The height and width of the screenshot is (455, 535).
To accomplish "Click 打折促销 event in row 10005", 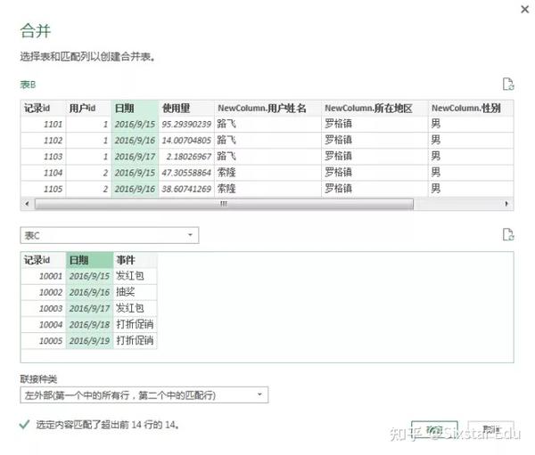I will pos(136,340).
